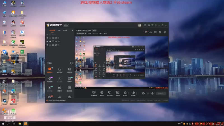Click the Epic Games desktop shortcut
Screen dimensions: 224x126
coord(4,83)
